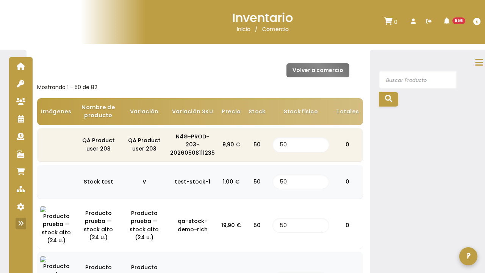485x273 pixels.
Task: Click the logout icon in header
Action: tap(429, 21)
